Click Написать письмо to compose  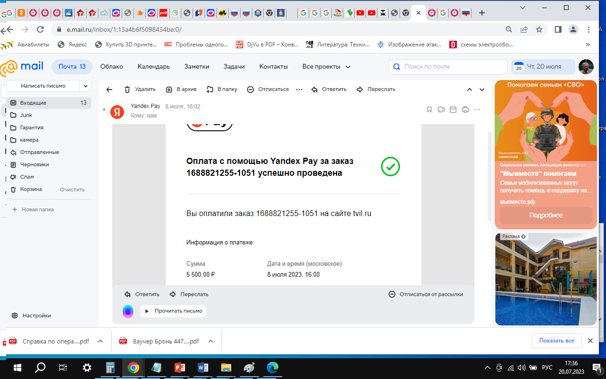[43, 86]
